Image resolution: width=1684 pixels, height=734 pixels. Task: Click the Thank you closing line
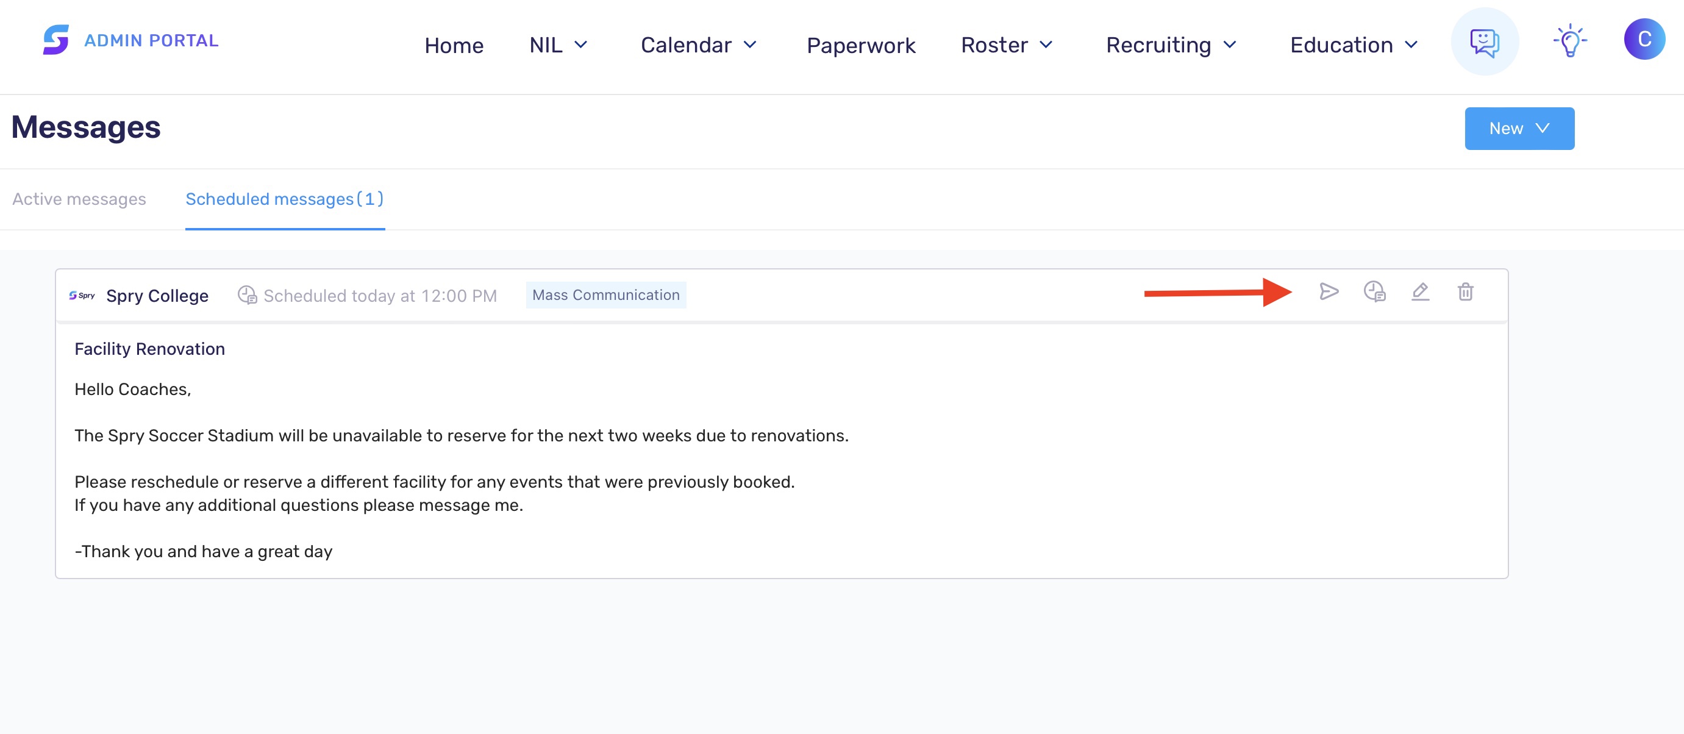click(203, 552)
